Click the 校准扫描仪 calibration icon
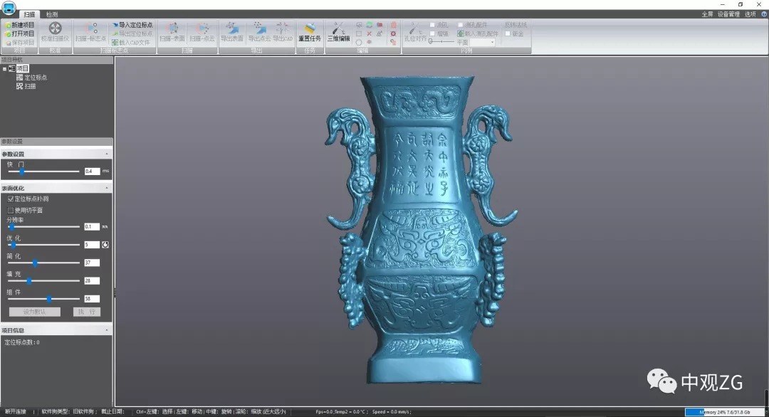This screenshot has width=769, height=417. pyautogui.click(x=56, y=28)
